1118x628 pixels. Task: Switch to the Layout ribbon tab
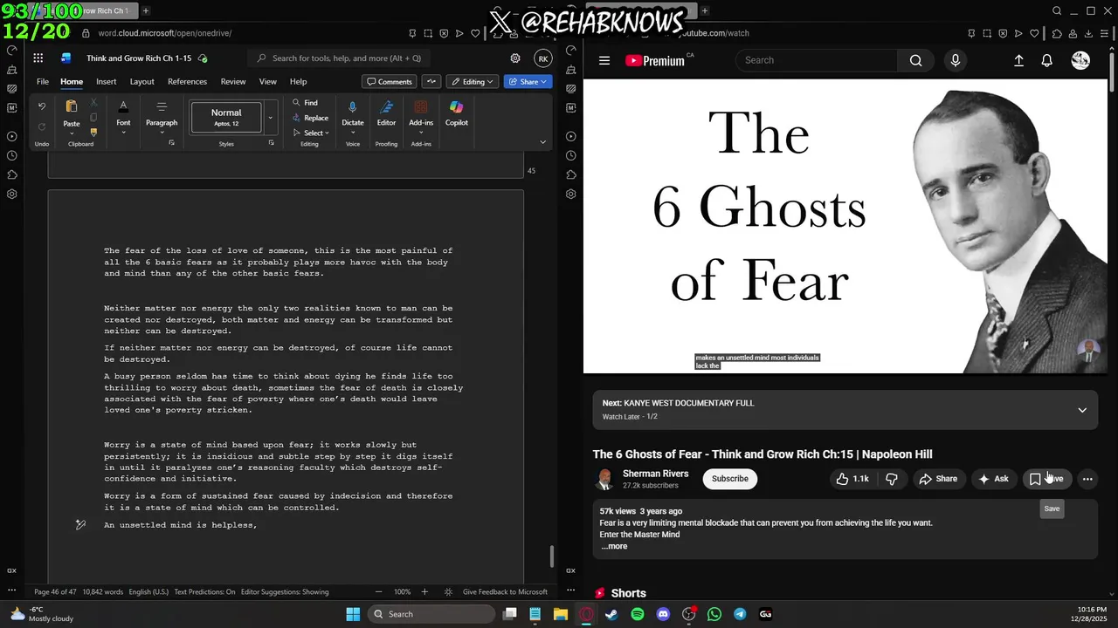(141, 81)
